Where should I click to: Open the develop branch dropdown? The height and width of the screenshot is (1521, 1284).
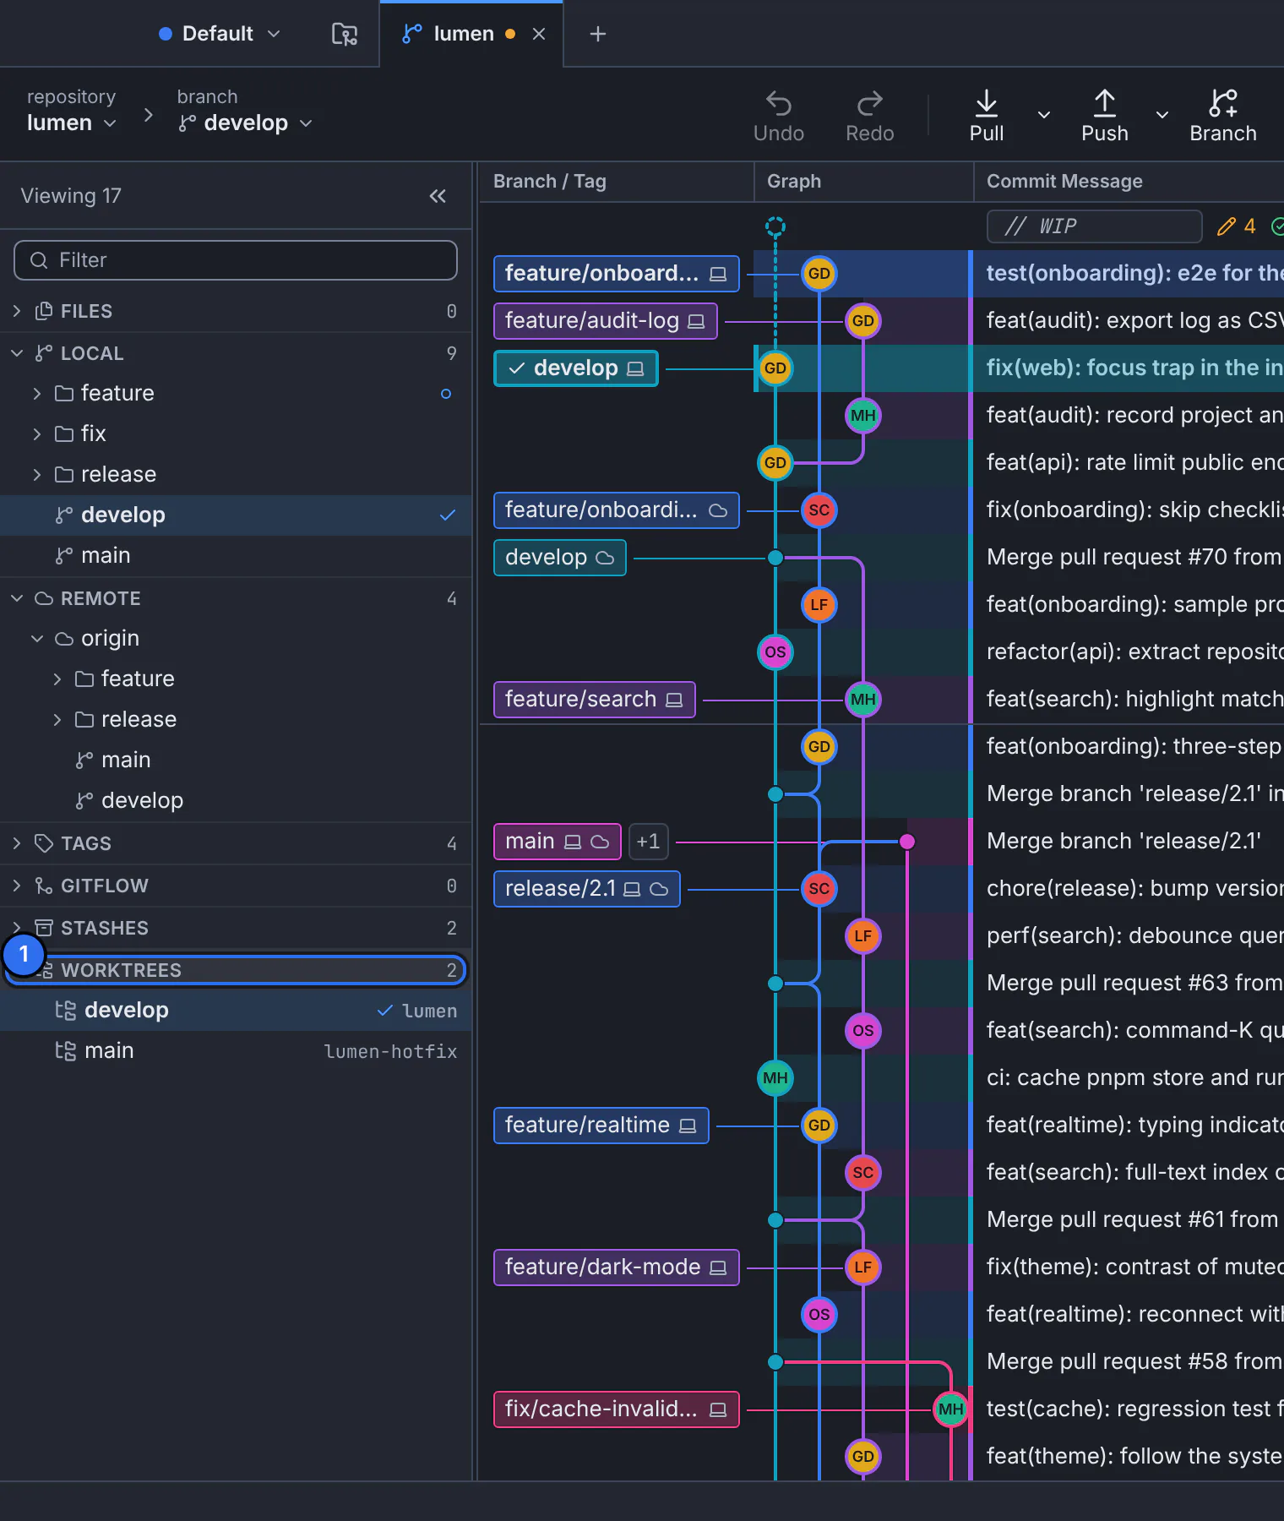point(245,123)
